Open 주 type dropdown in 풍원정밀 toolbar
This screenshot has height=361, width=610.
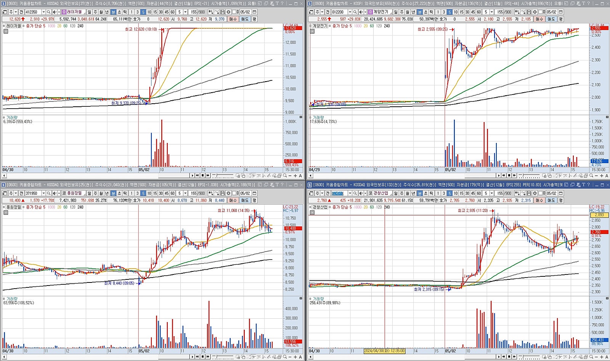point(16,193)
